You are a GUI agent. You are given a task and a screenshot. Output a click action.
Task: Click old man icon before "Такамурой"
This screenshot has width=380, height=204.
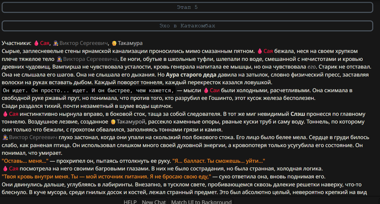[x=113, y=122]
